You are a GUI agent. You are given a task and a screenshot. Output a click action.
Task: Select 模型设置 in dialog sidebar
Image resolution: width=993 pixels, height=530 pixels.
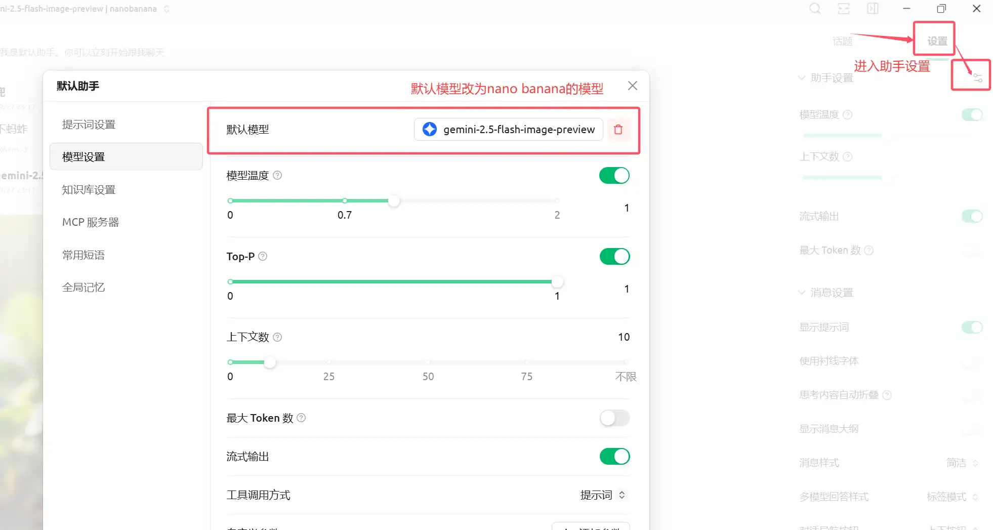point(126,157)
